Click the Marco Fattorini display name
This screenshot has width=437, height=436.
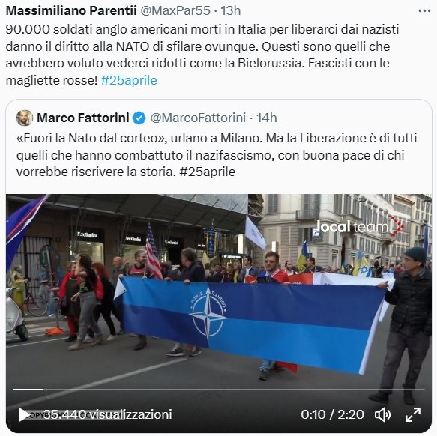(83, 118)
